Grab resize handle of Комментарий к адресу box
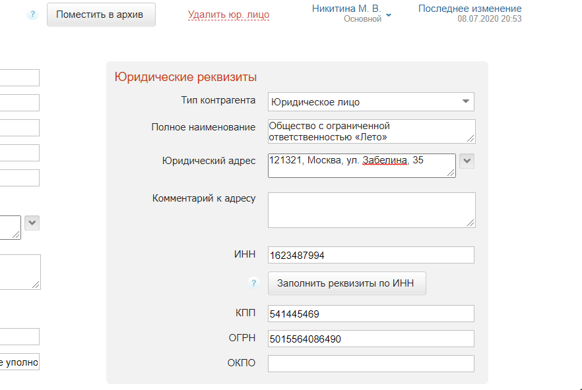Viewport: 582px width, 390px height. (x=470, y=223)
